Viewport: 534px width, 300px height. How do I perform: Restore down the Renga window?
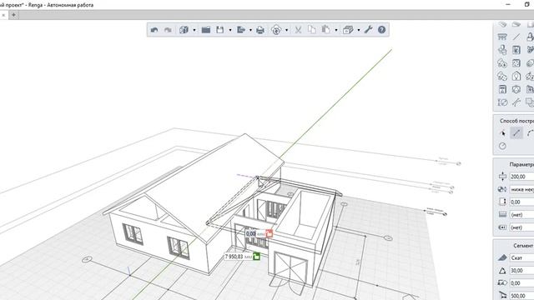coord(527,4)
